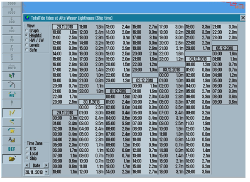
Task: Click the AUTO scale button
Action: point(11,67)
